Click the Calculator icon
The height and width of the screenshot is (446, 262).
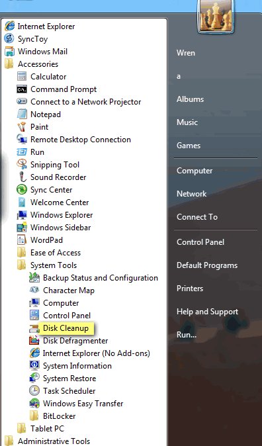pyautogui.click(x=22, y=77)
